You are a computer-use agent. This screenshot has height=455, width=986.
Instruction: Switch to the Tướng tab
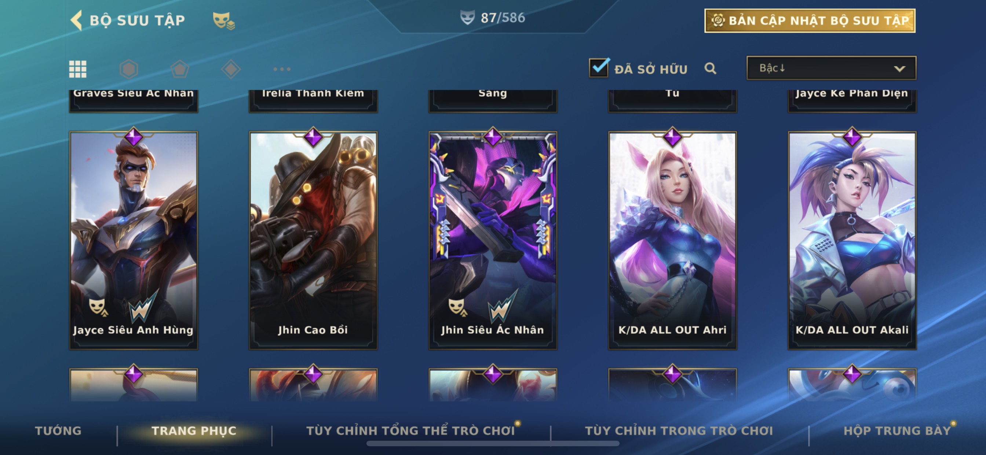click(x=58, y=430)
